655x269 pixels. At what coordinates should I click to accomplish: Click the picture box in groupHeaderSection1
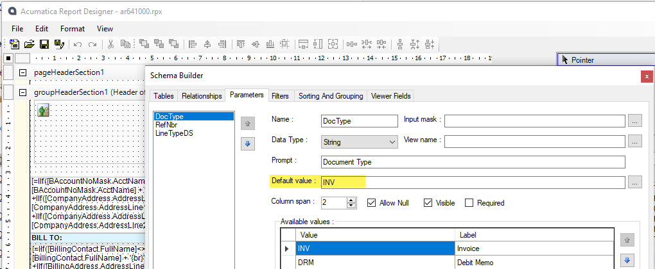44,110
